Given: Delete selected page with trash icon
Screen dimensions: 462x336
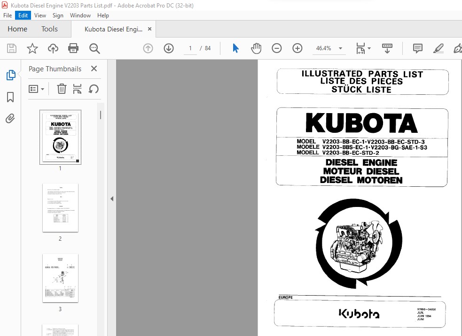Looking at the screenshot, I should [x=62, y=89].
